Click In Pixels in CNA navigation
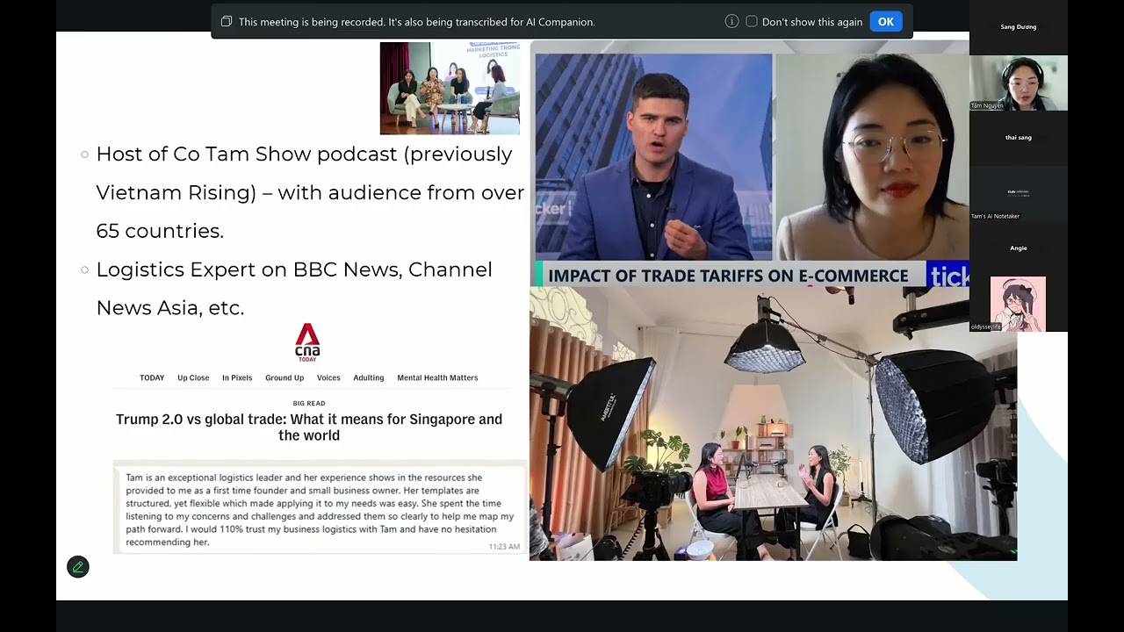This screenshot has width=1124, height=632. click(237, 377)
